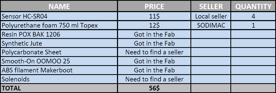The image size is (276, 93).
Task: Click the Solenoids name cell
Action: coord(59,79)
